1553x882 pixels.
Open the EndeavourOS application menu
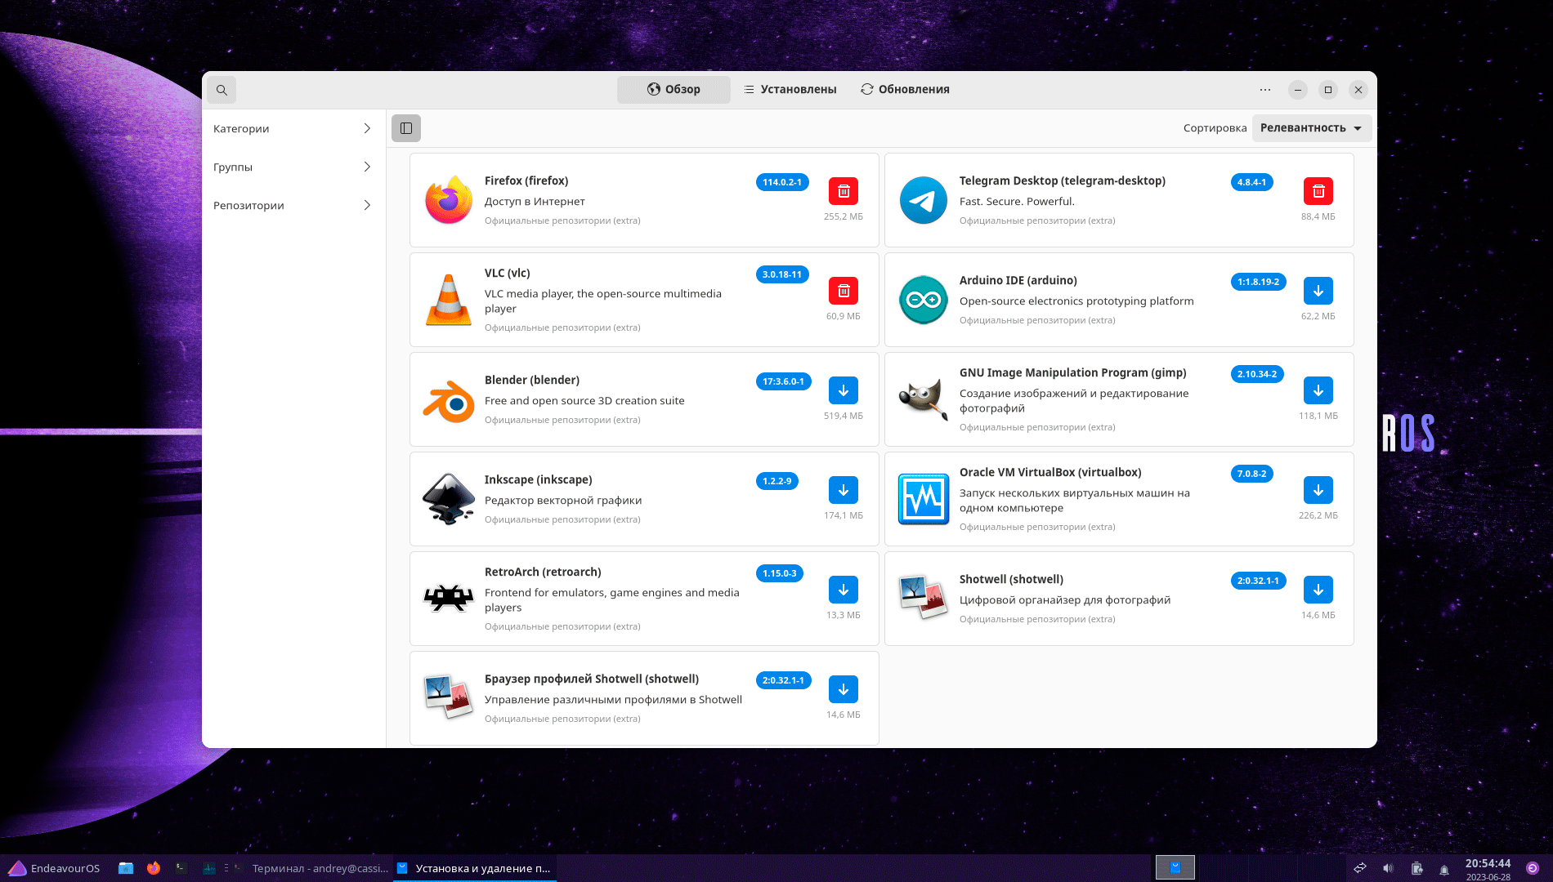tap(54, 868)
